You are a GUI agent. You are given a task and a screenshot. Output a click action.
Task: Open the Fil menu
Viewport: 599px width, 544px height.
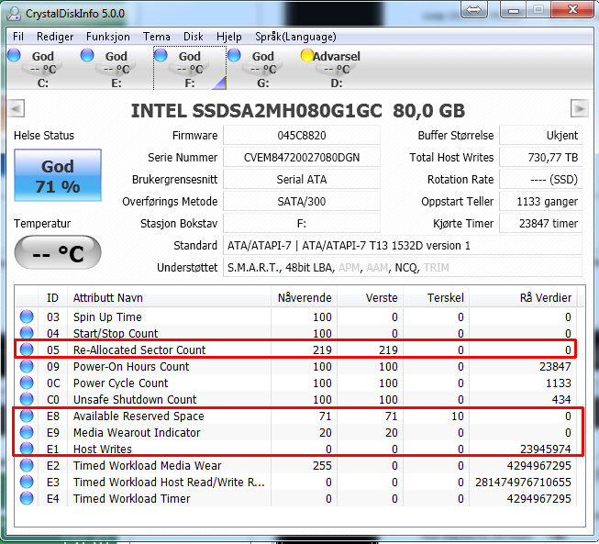click(x=18, y=37)
